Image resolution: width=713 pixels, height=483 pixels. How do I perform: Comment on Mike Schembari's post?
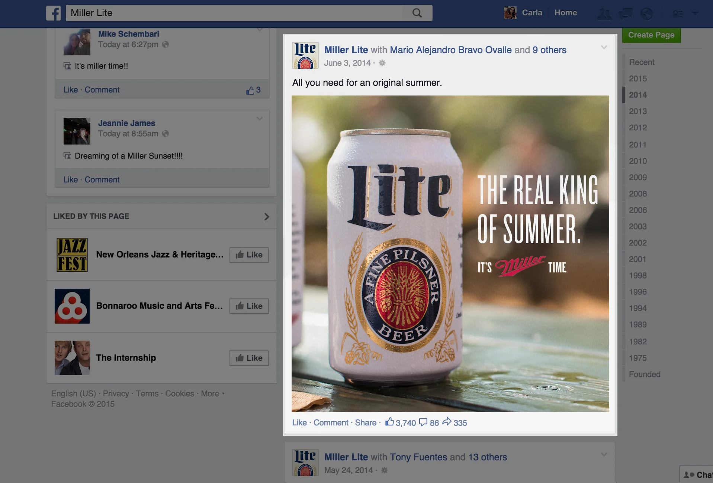coord(102,90)
